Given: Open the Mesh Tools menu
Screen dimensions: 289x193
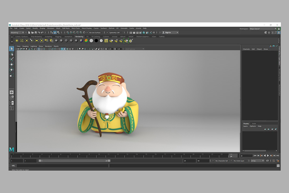Looking at the screenshot, I should 76,28.
